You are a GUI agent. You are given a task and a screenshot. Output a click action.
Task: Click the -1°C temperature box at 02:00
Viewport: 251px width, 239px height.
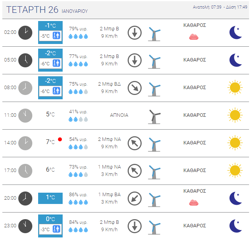50,32
